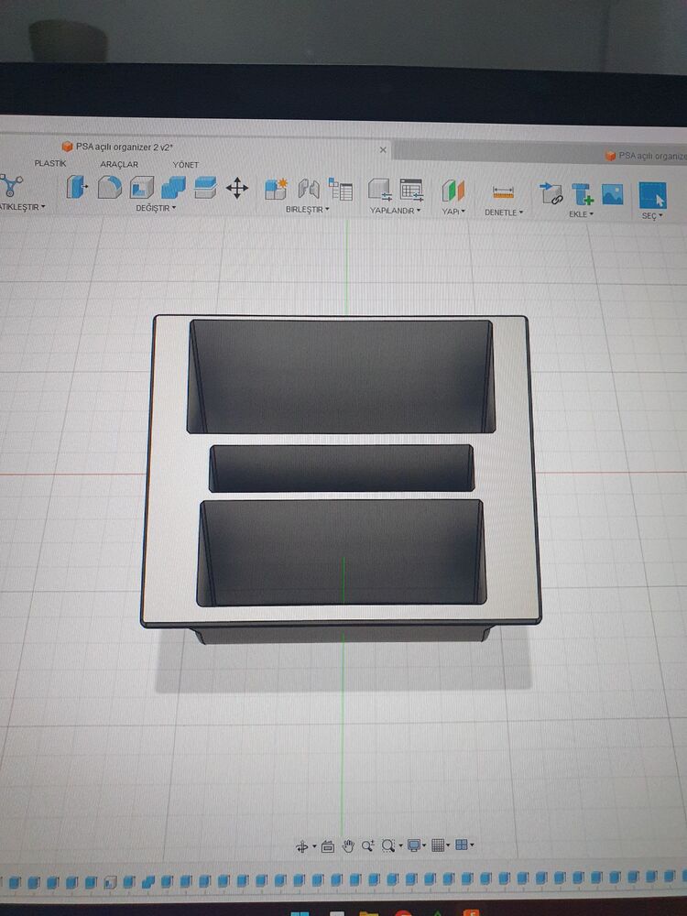Click the Configure parameters icon
This screenshot has width=687, height=916.
380,190
